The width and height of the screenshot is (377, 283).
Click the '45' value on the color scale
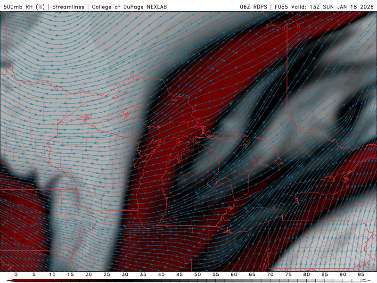click(180, 275)
